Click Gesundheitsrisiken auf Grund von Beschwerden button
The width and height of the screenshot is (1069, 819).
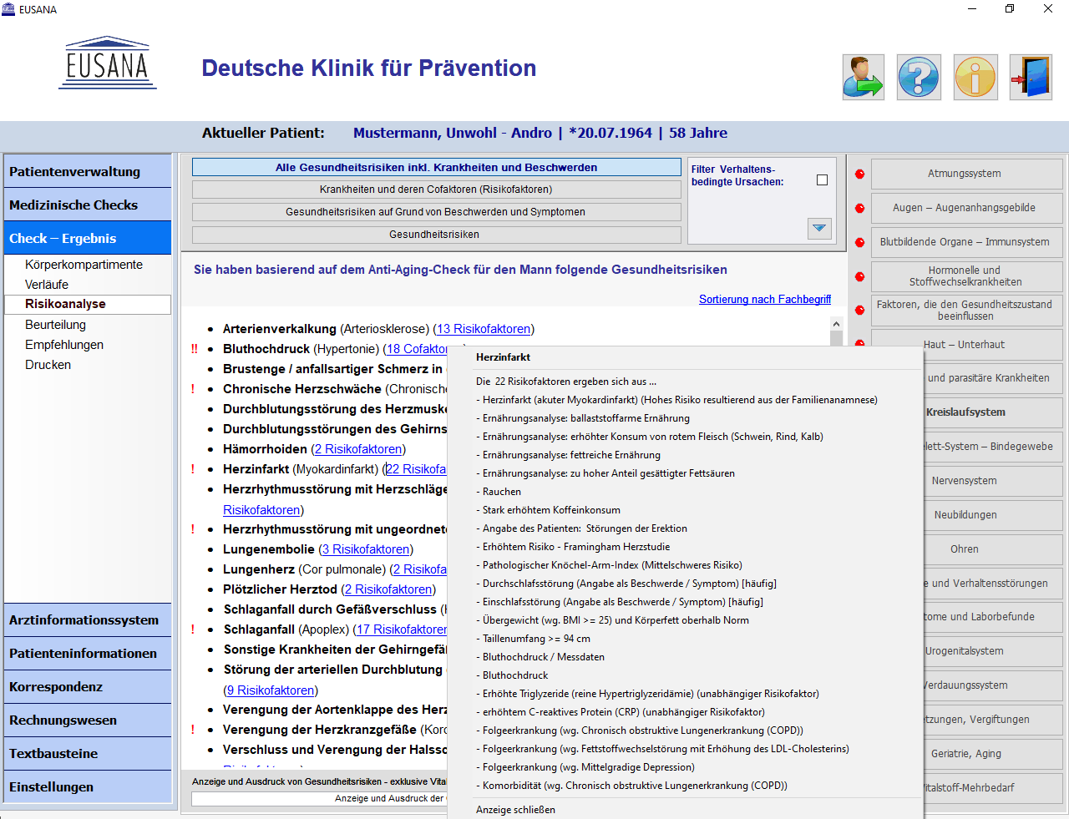pos(436,212)
